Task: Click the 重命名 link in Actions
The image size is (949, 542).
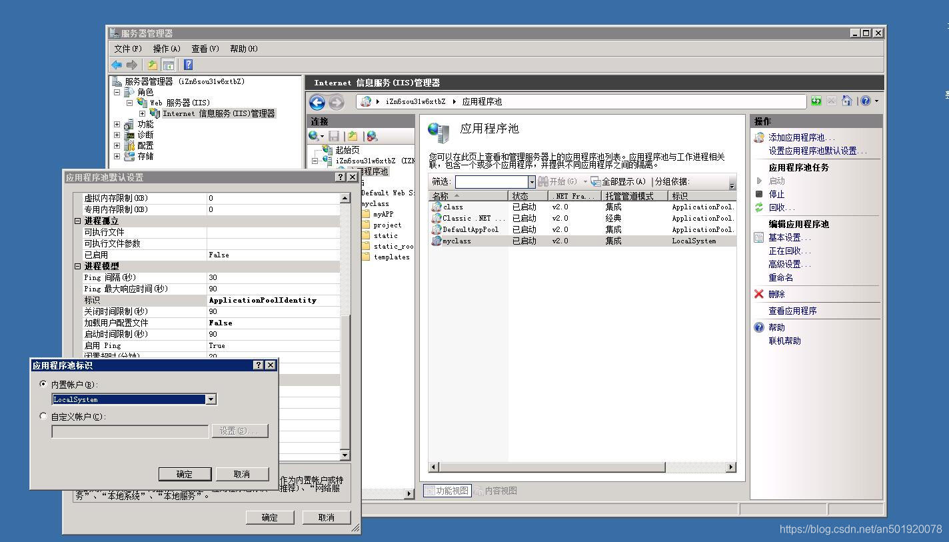Action: (781, 277)
